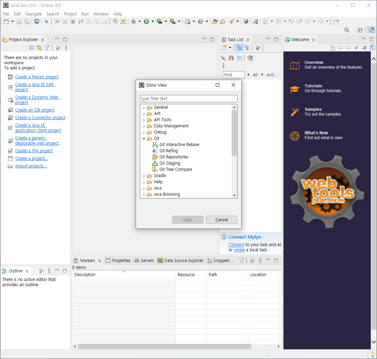Screen dimensions: 377x359
Task: Click the Markers view filter funnel icon
Action: (241, 260)
